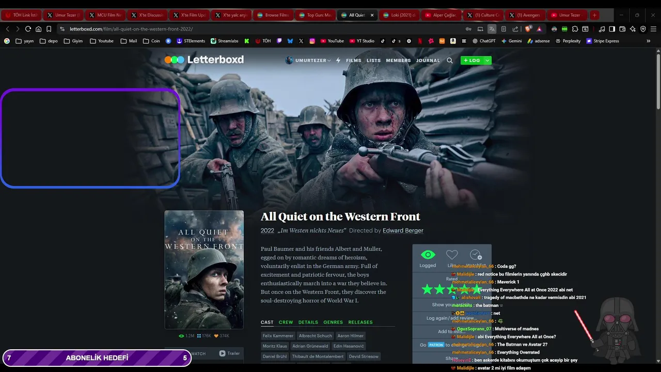661x372 pixels.
Task: Switch to the DETAILS tab
Action: coord(308,322)
